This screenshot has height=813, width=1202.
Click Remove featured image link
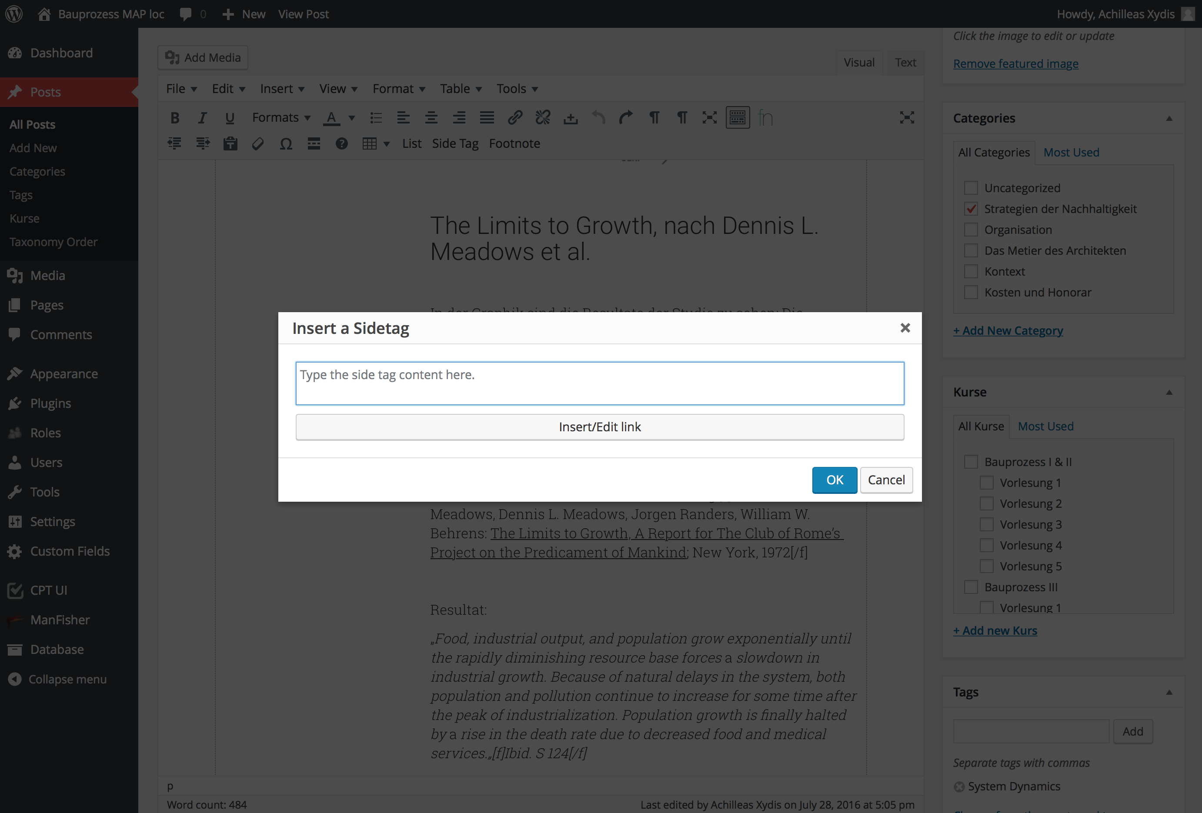point(1015,63)
